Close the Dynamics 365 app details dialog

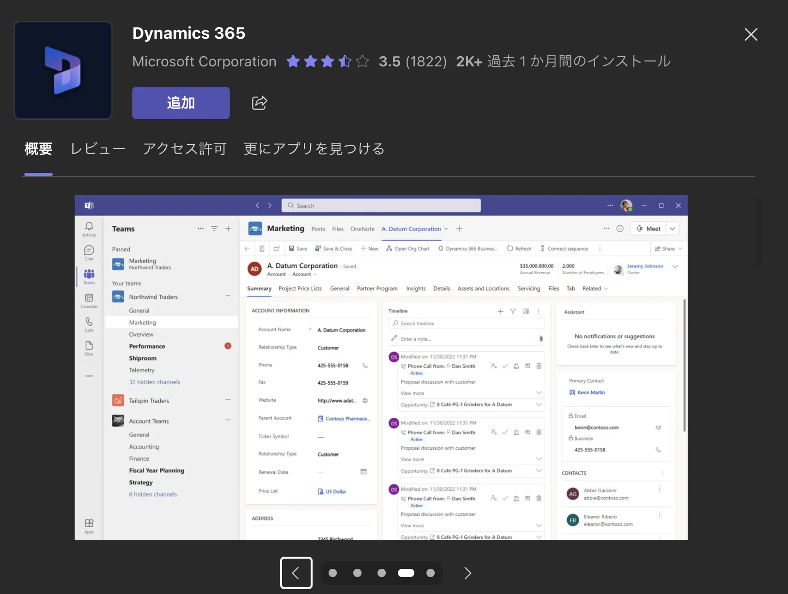[751, 34]
